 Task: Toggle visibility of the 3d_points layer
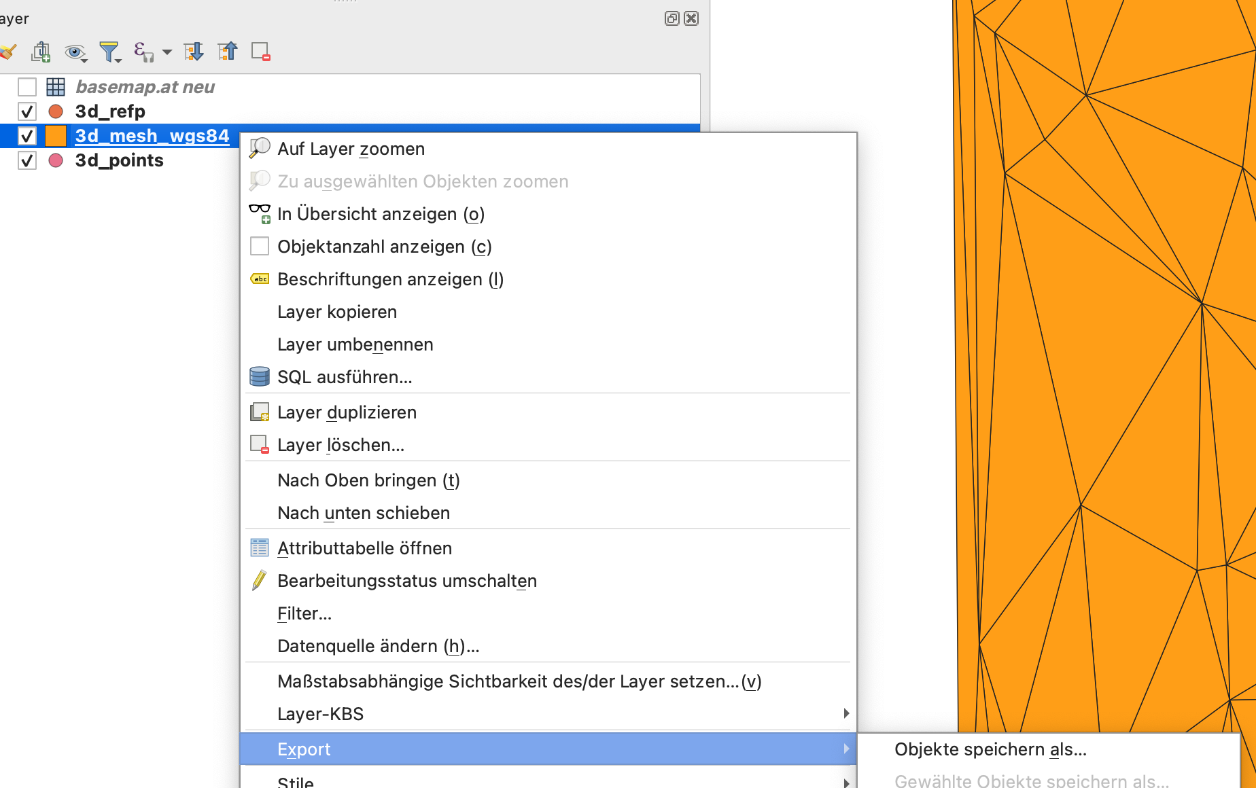pos(27,160)
